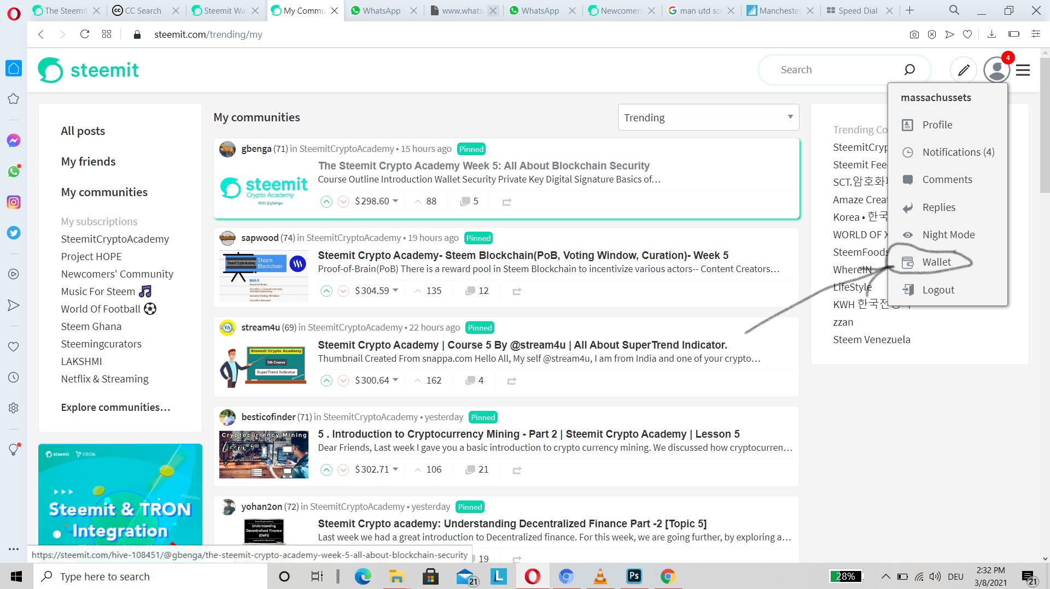This screenshot has height=589, width=1050.
Task: Resteem gbenga's Blockchain Security post
Action: [x=507, y=202]
